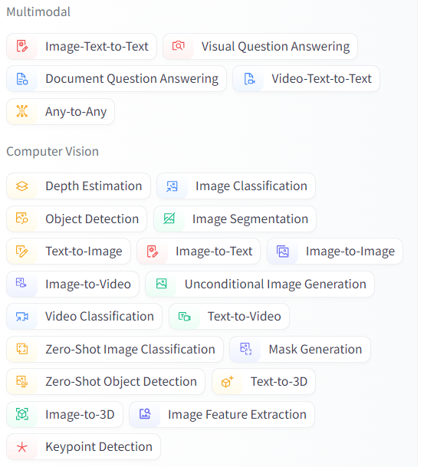Choose the Object Detection task tag
The image size is (427, 467).
click(77, 219)
